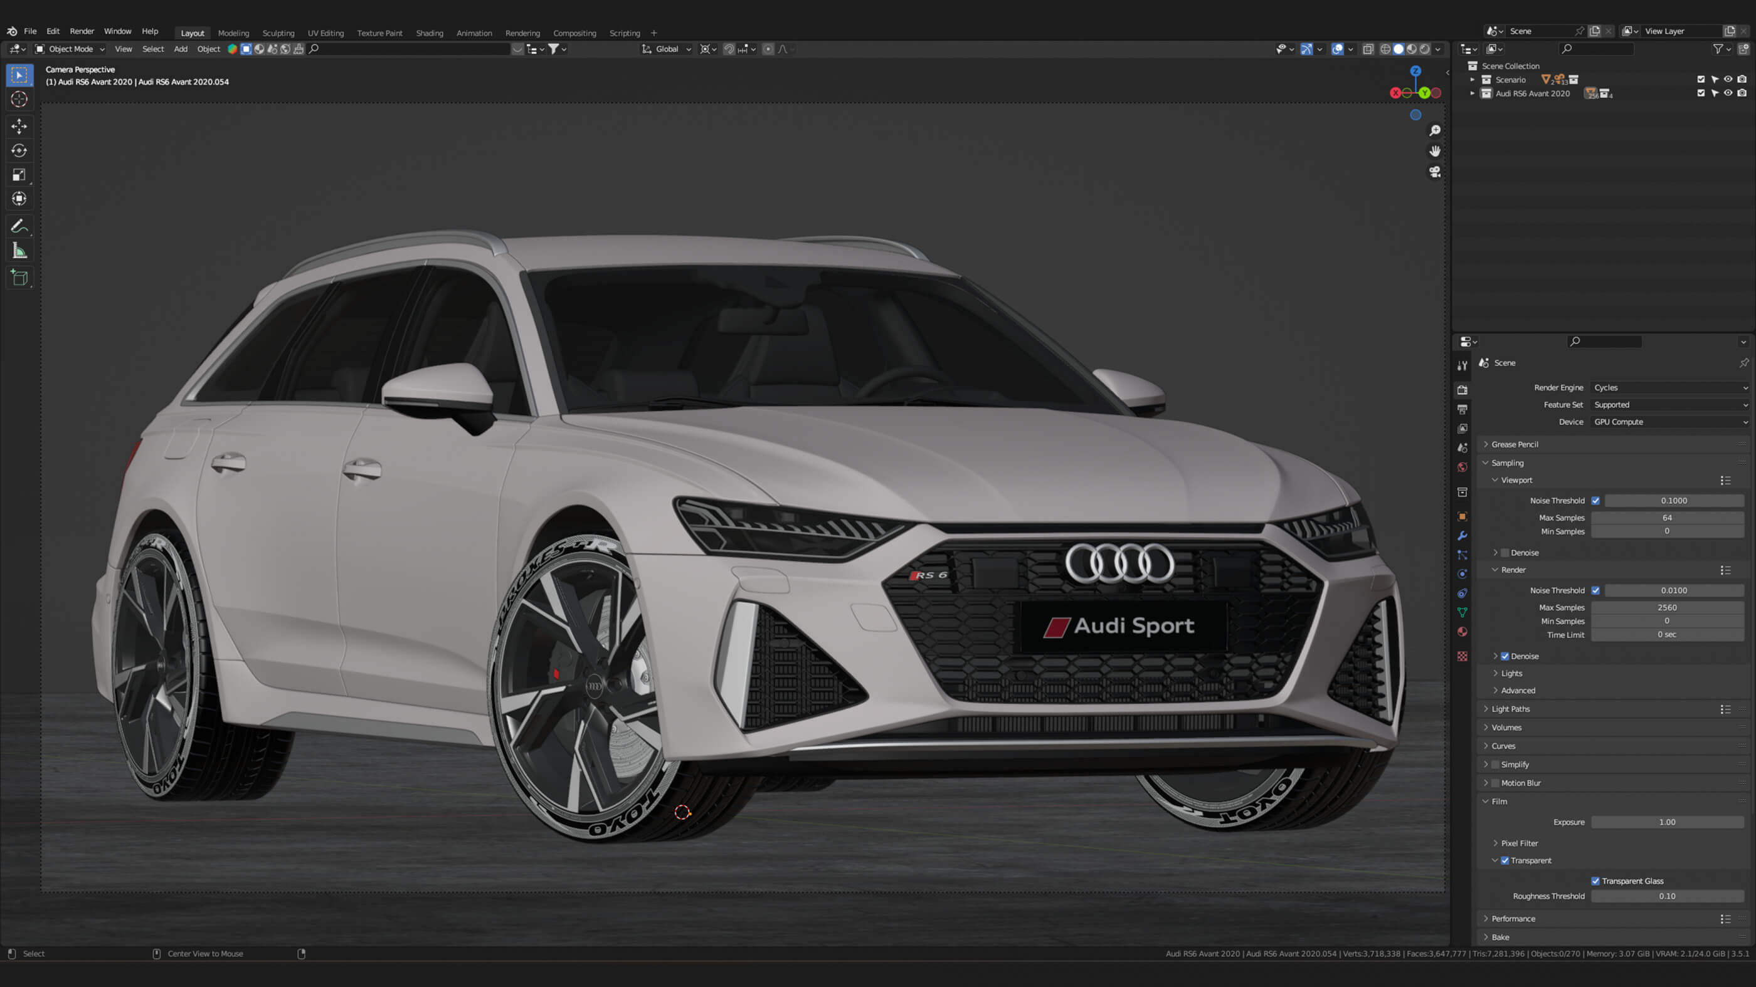Hide Scenario collection with eye icon
1756x987 pixels.
click(x=1728, y=79)
